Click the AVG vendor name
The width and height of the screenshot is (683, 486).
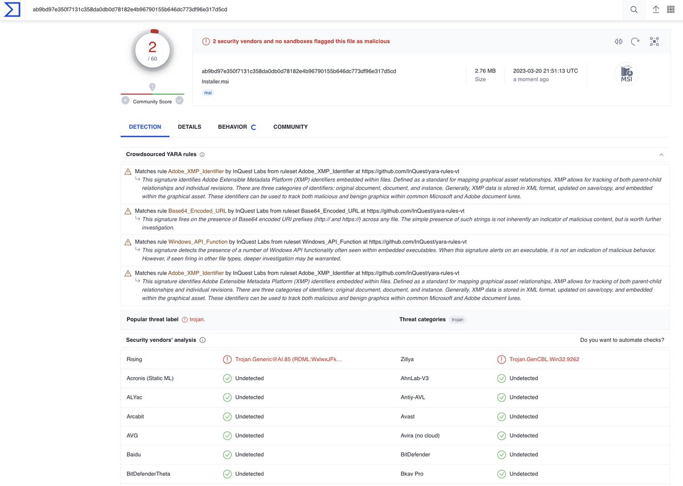click(133, 435)
